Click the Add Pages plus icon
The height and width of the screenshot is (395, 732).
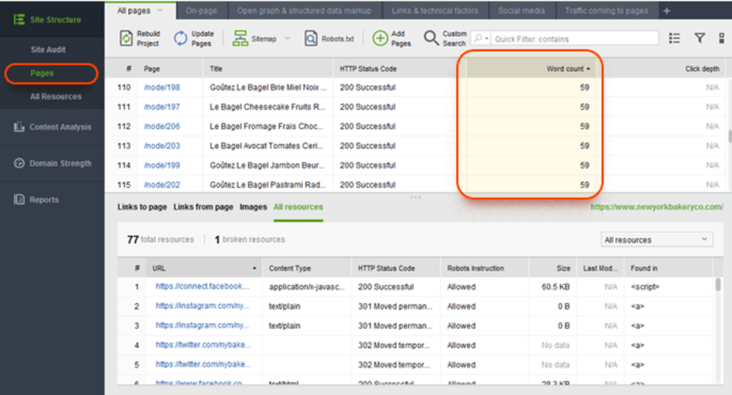coord(380,39)
